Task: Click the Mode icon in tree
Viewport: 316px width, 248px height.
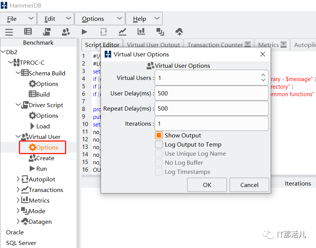Action: 25,211
